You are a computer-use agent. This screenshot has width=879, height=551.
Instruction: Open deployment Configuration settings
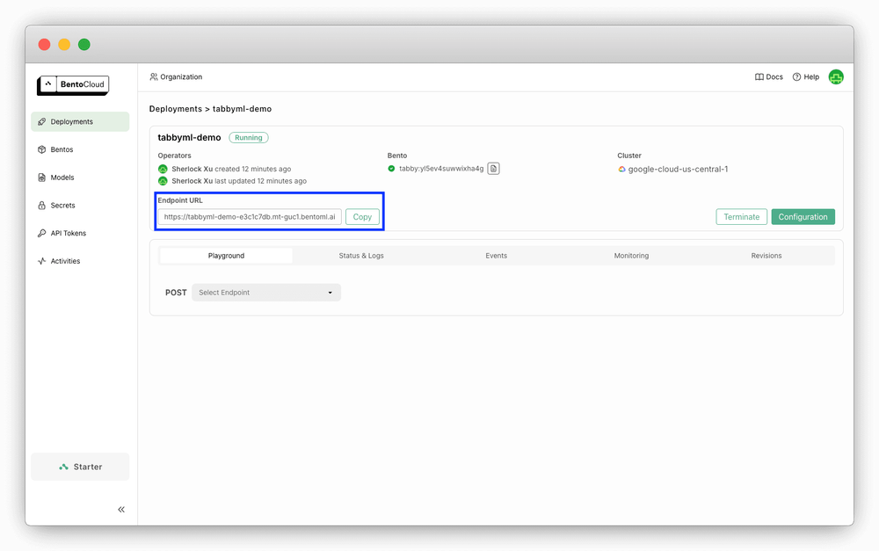[803, 216]
